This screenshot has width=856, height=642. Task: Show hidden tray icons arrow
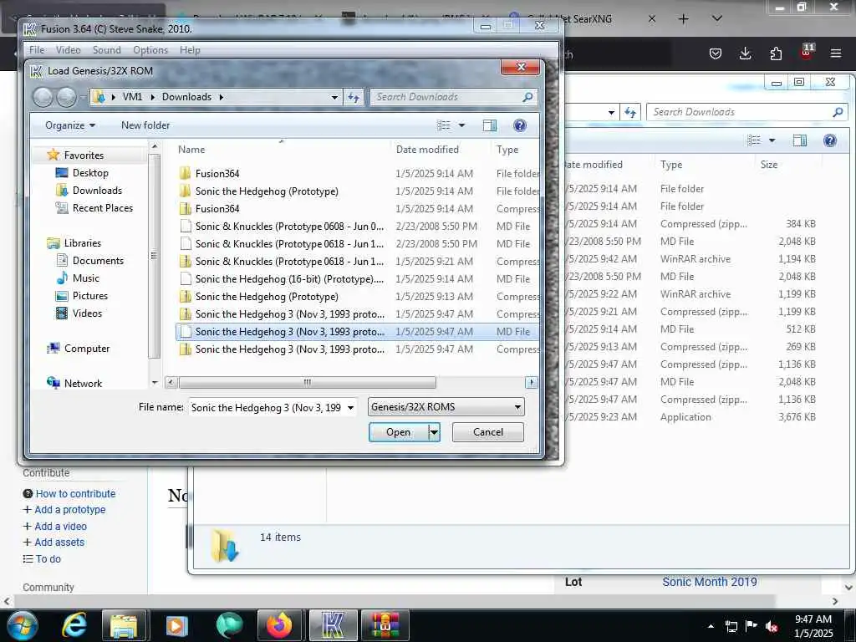[x=711, y=626]
